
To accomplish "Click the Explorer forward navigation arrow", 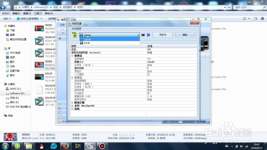I will [x=8, y=7].
